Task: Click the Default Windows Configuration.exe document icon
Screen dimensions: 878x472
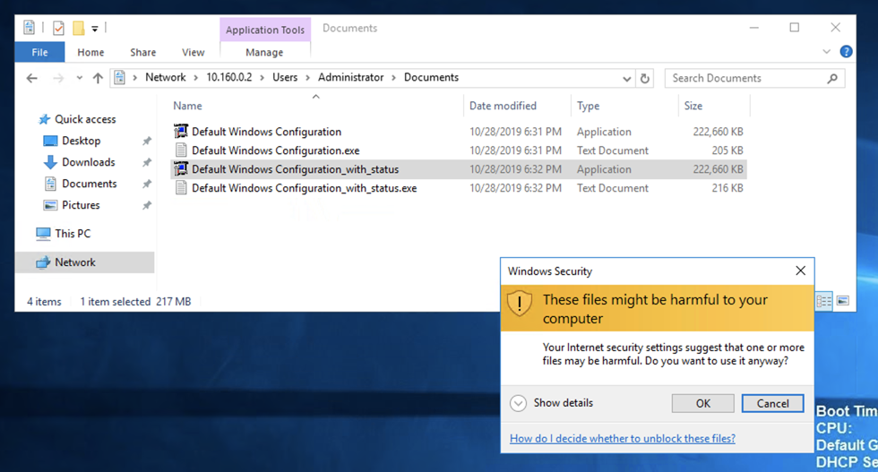Action: (x=180, y=150)
